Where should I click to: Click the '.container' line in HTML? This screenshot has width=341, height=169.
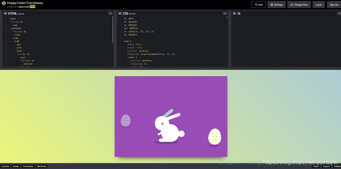click(16, 28)
